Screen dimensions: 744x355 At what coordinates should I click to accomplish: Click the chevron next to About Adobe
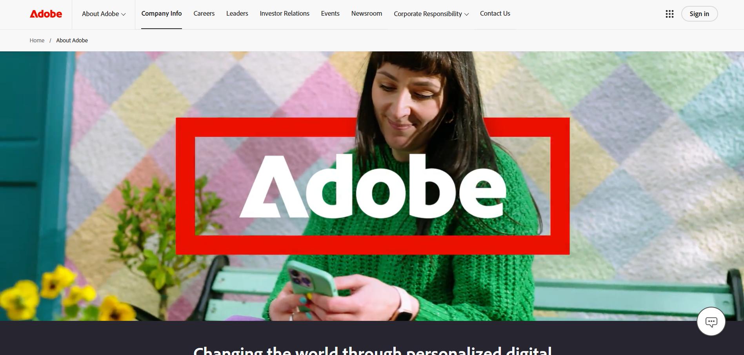click(124, 15)
